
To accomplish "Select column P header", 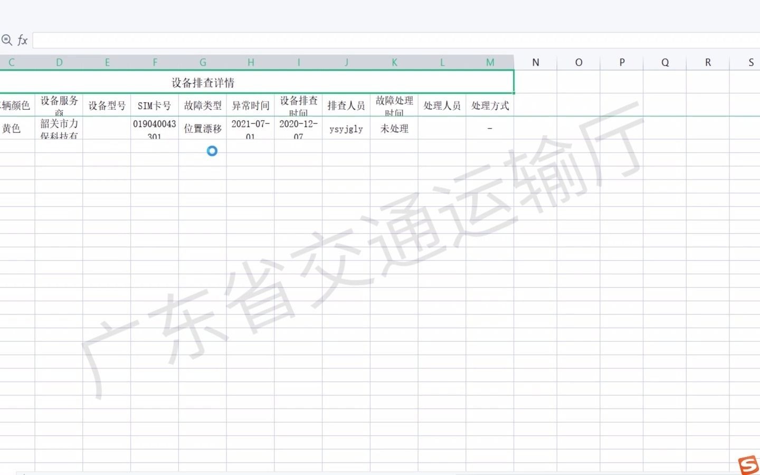I will [622, 62].
